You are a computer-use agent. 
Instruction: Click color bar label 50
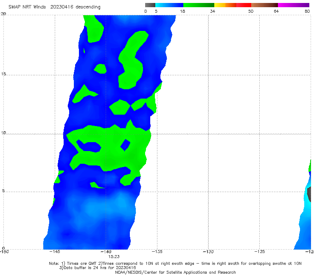coord(251,11)
